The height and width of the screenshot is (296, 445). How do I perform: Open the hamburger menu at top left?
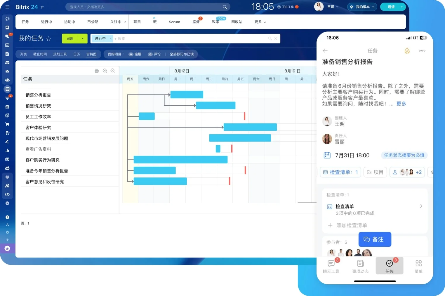pos(8,7)
